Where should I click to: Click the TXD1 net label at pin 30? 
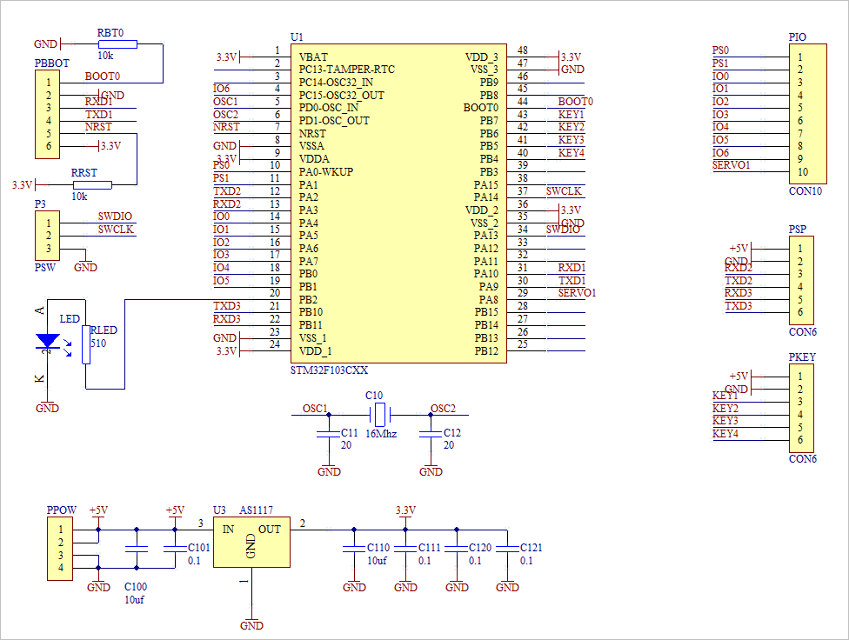tap(572, 281)
